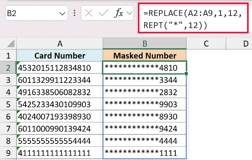Image resolution: width=252 pixels, height=160 pixels.
Task: Click the fill handle of cell B2
Action: click(x=186, y=73)
